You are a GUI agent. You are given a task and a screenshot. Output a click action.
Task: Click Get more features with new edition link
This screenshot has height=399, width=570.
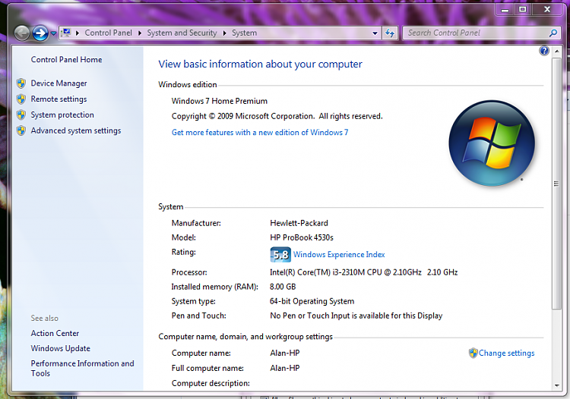tap(260, 133)
